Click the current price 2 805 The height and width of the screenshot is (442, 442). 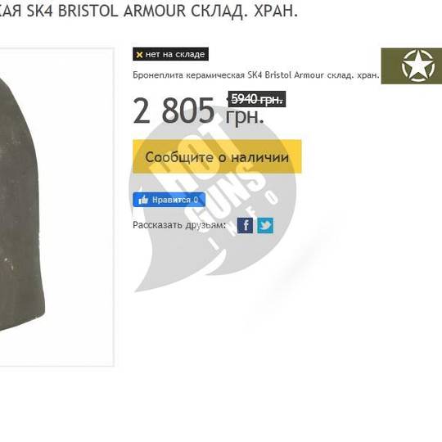point(174,110)
